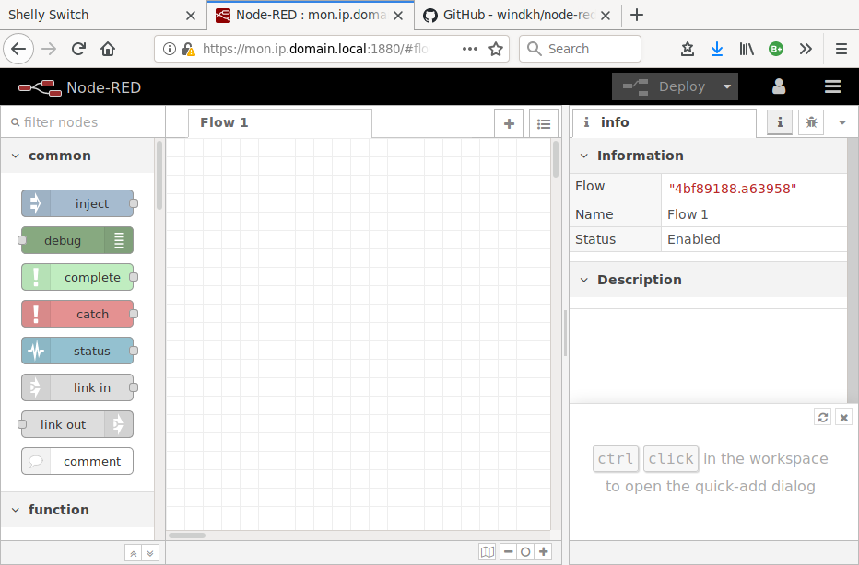This screenshot has height=565, width=859.
Task: Switch to the Flow 1 tab
Action: [x=280, y=123]
